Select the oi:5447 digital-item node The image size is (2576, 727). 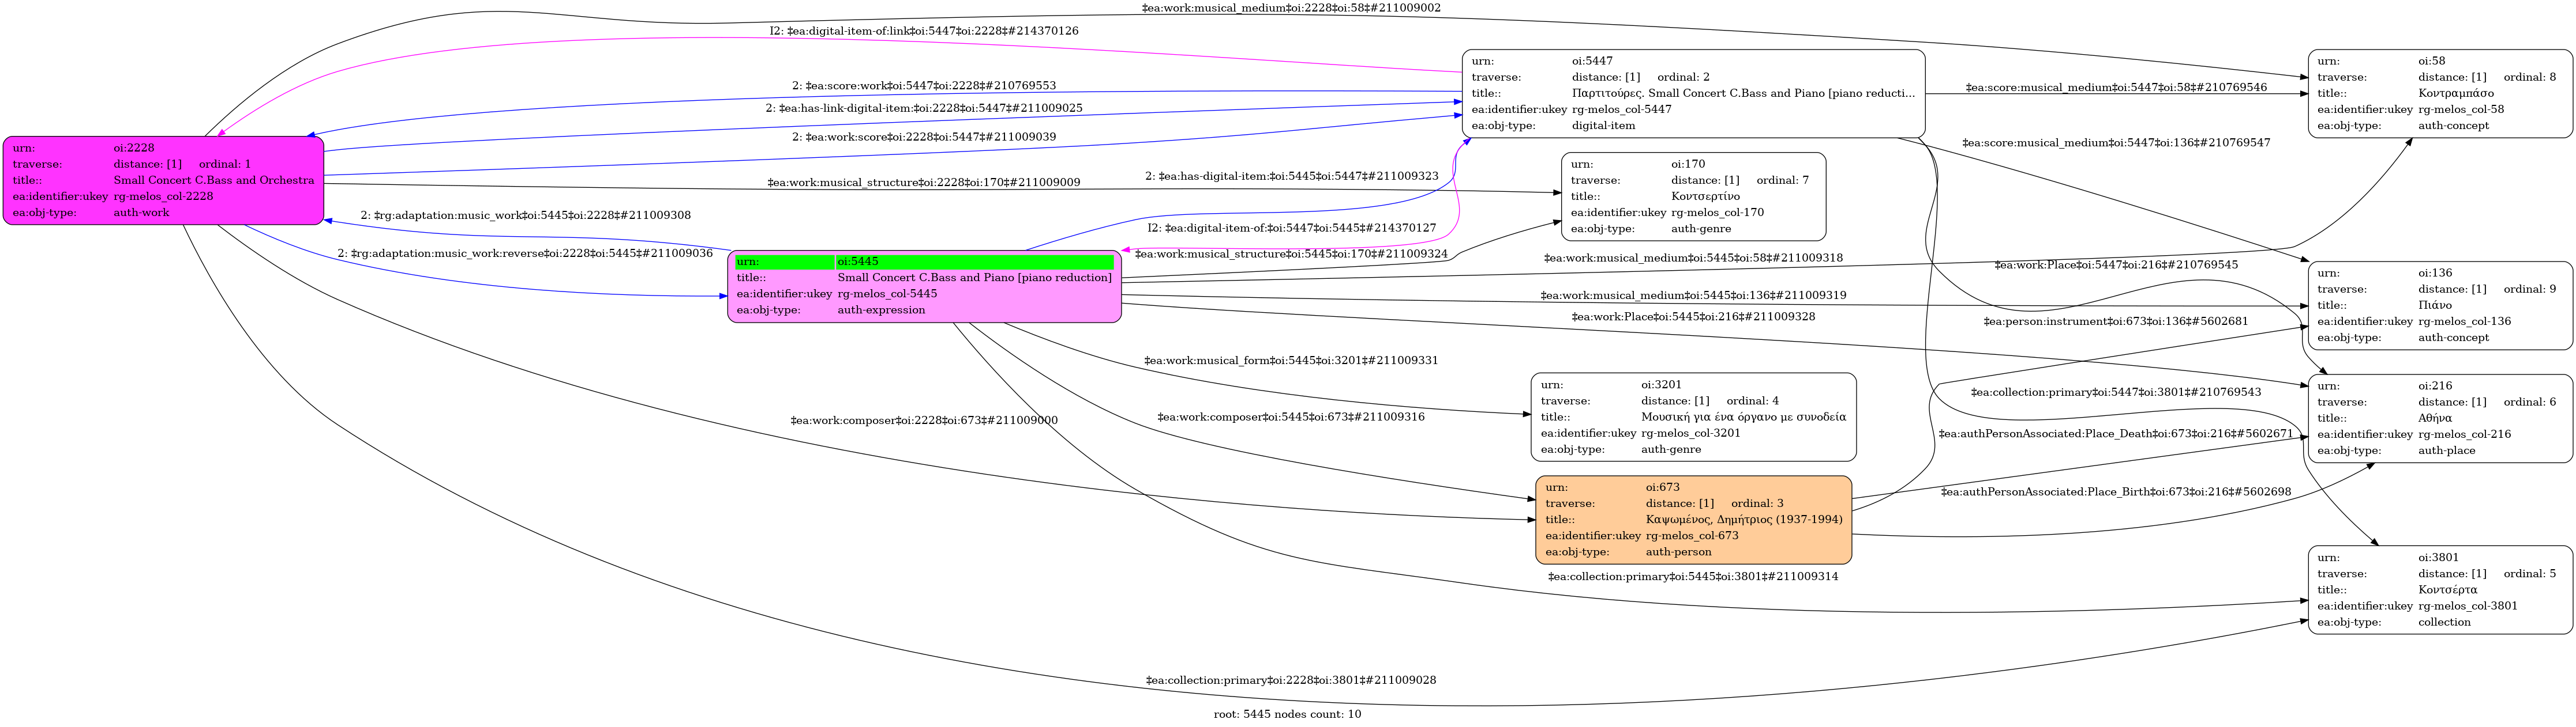click(1692, 94)
